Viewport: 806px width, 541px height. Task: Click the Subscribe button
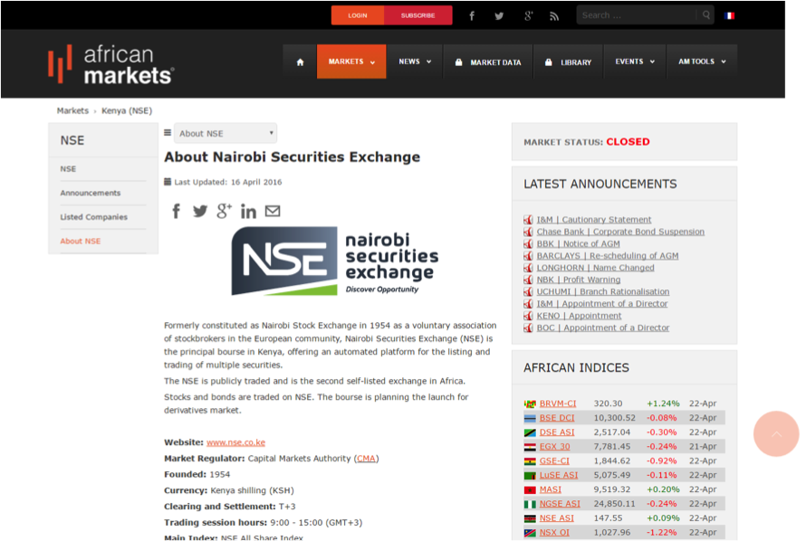click(x=417, y=15)
